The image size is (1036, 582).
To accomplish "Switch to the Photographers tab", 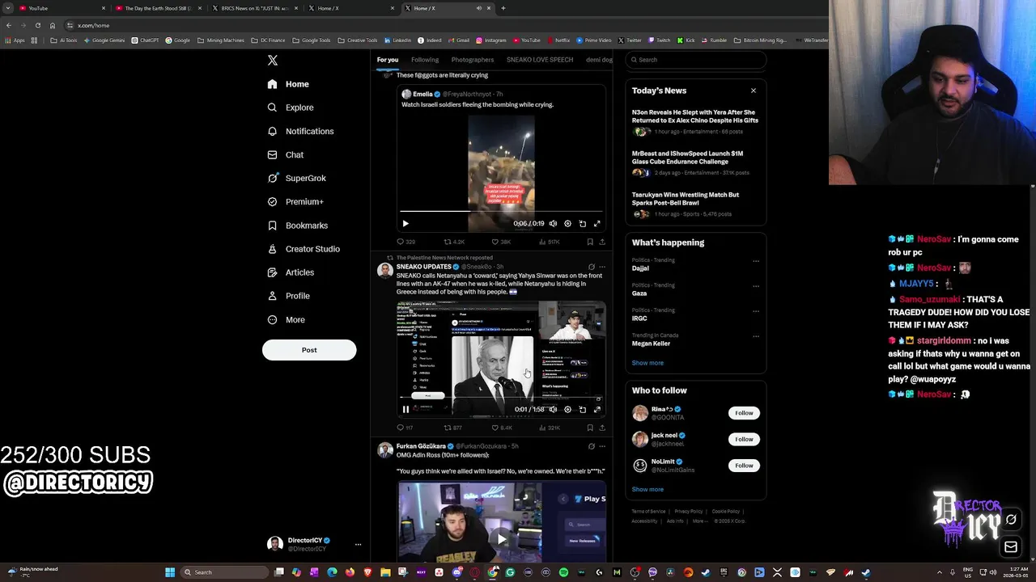I will 473,60.
